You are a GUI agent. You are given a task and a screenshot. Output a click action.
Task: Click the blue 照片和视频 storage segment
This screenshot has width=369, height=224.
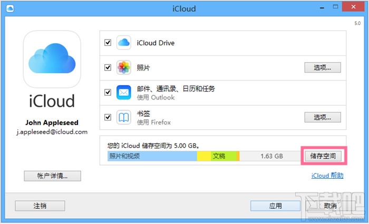152,156
